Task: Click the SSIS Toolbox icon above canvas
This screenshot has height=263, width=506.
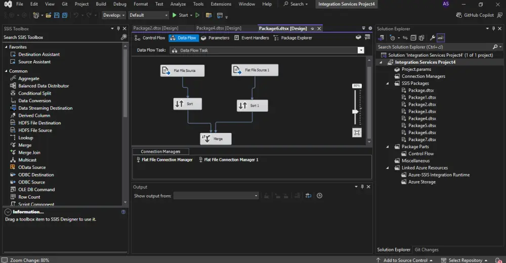Action: pyautogui.click(x=358, y=37)
